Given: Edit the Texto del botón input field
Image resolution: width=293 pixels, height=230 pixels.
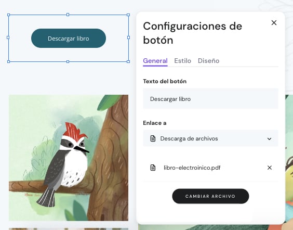Looking at the screenshot, I should (210, 99).
